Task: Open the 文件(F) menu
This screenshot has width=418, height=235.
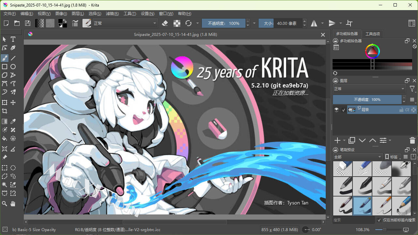Action: coord(9,14)
